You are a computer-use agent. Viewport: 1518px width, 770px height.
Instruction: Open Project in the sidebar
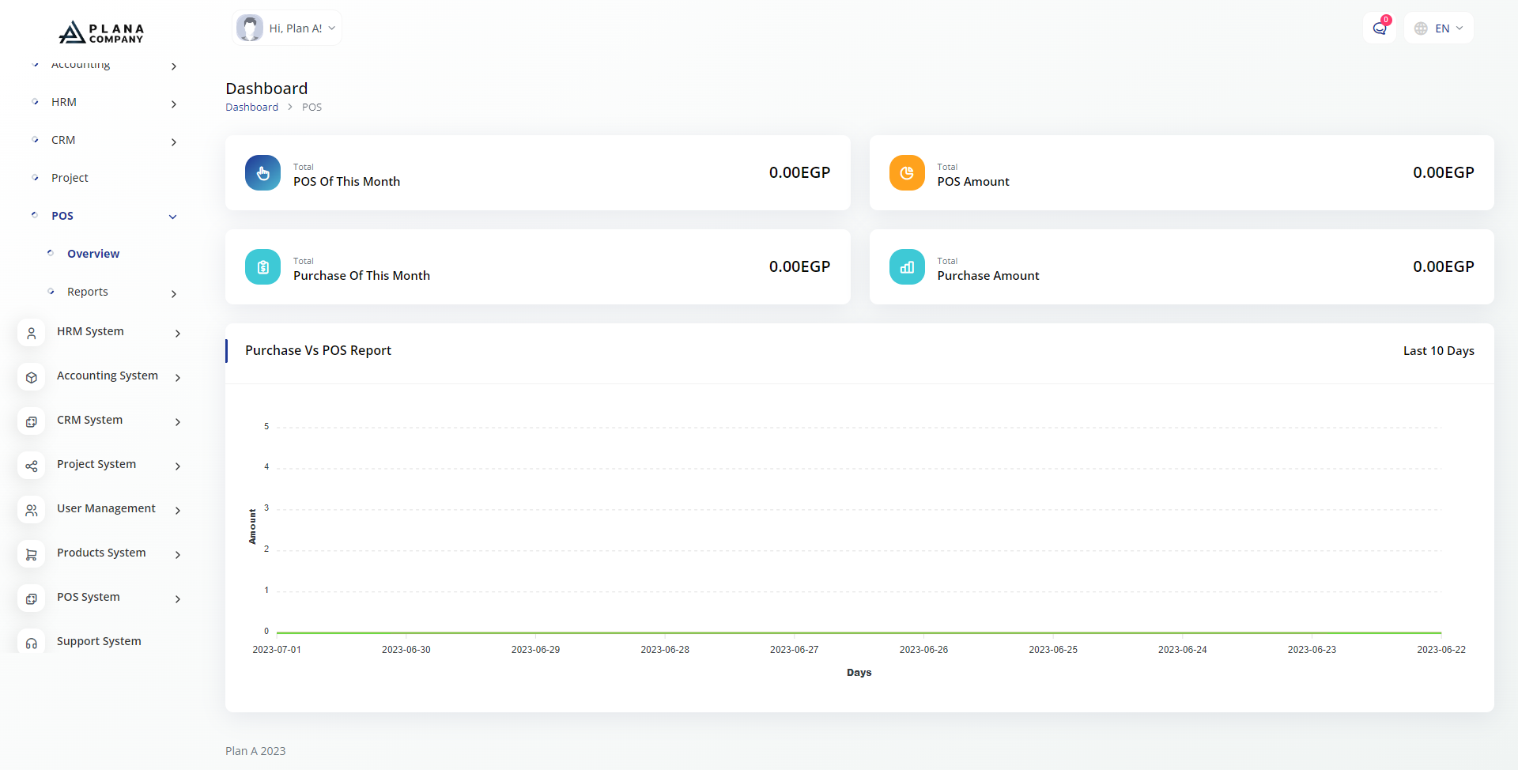click(x=70, y=178)
